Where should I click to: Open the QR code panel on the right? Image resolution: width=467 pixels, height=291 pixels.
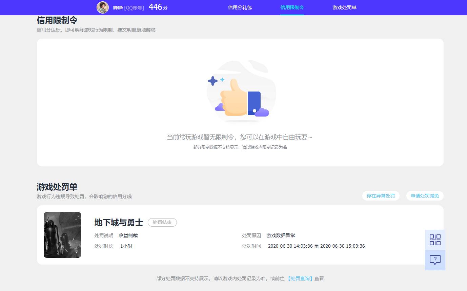pos(435,240)
